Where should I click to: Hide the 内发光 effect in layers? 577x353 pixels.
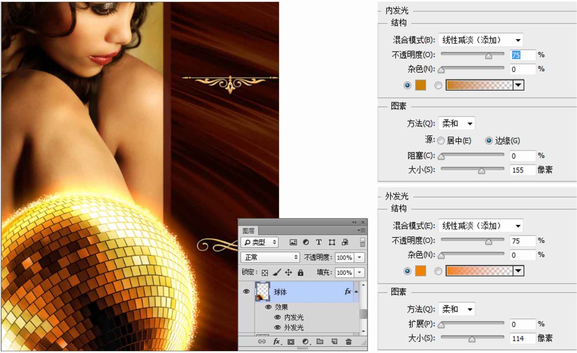(x=278, y=317)
